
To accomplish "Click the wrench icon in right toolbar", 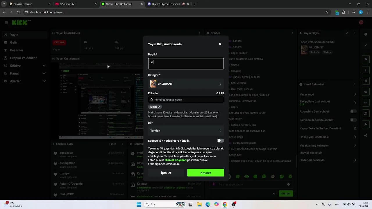I will tap(366, 124).
